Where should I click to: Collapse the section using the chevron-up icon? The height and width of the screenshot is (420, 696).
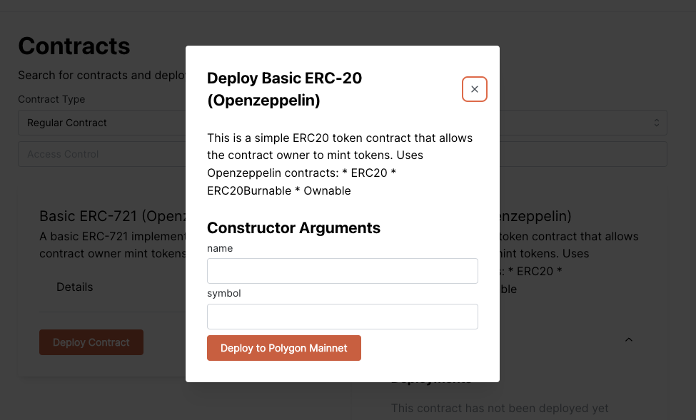coord(628,339)
